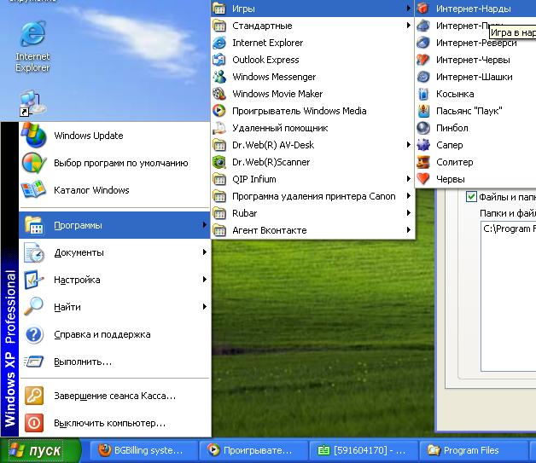536x463 pixels.
Task: Click the Косынка solitaire card icon
Action: tap(423, 94)
